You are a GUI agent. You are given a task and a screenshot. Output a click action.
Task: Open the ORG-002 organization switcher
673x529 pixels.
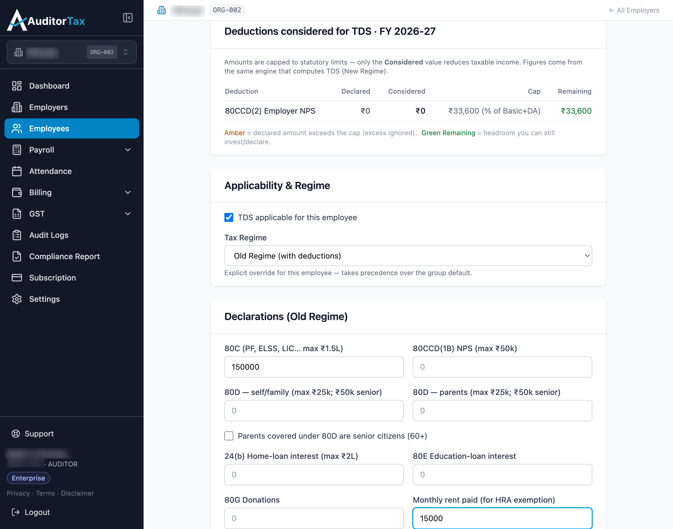coord(72,52)
